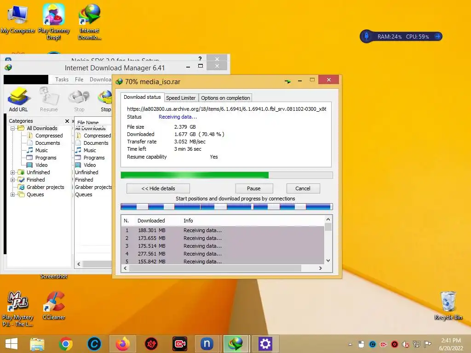The height and width of the screenshot is (353, 471).
Task: Close the Categories panel
Action: [x=67, y=121]
